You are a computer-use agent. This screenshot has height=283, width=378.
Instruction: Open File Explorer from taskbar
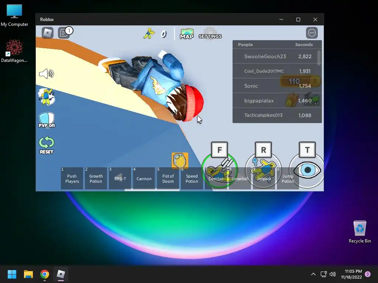pyautogui.click(x=28, y=274)
